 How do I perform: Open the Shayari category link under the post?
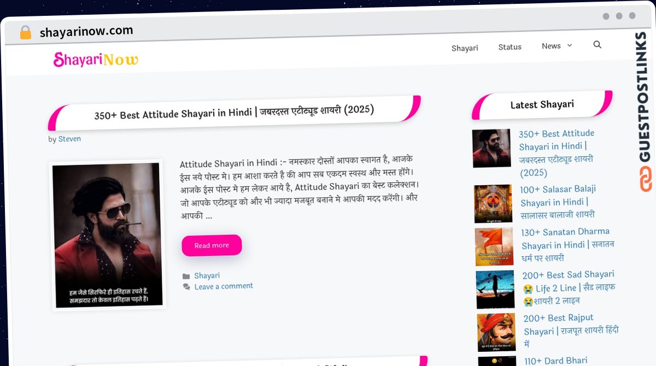click(x=207, y=276)
